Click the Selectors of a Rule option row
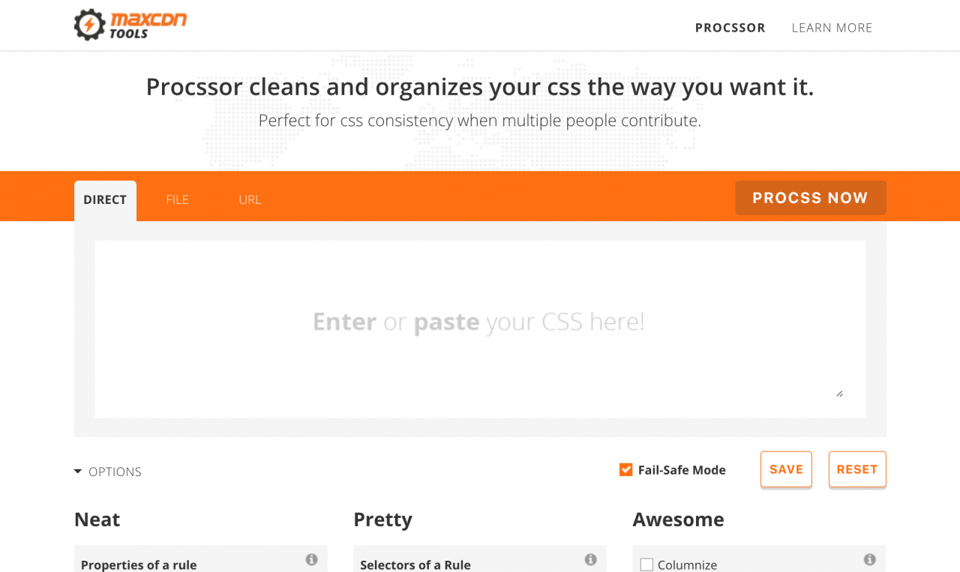Viewport: 960px width, 572px height. click(480, 559)
